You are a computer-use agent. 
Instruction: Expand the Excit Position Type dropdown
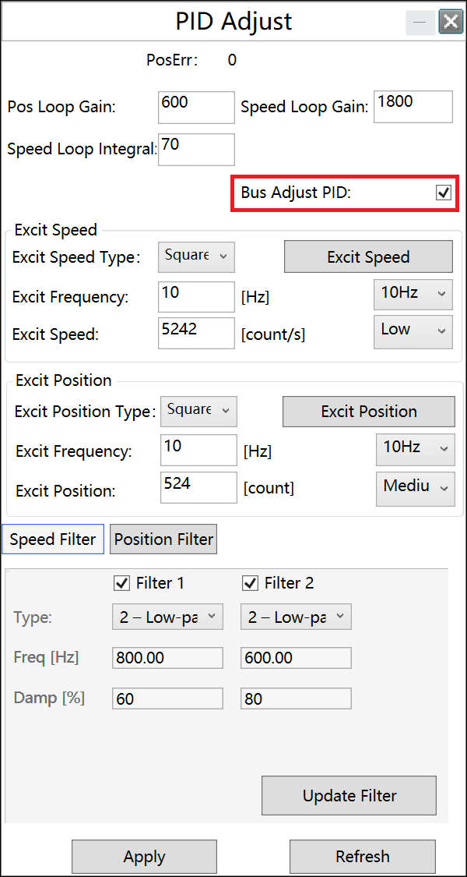pos(198,410)
